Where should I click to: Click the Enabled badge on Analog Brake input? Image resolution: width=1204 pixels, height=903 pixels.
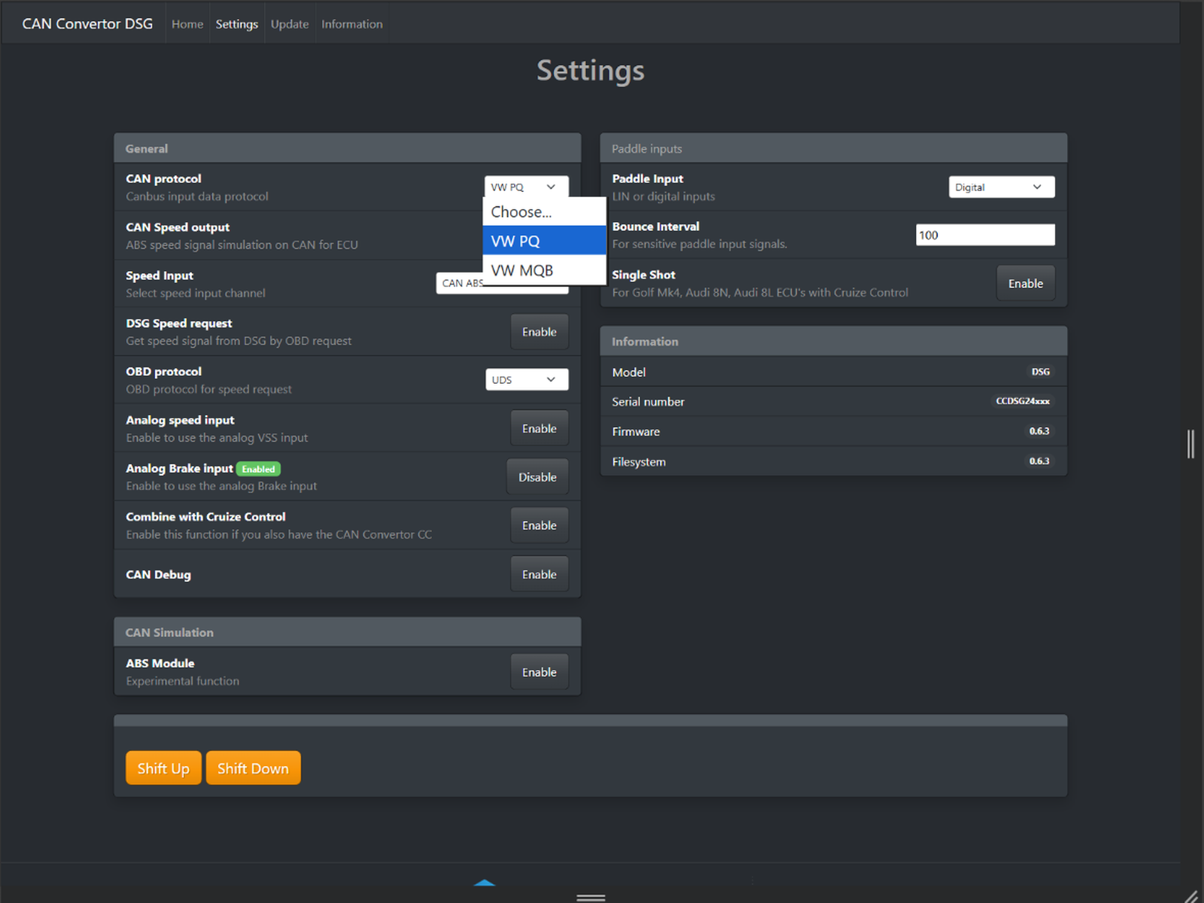258,469
